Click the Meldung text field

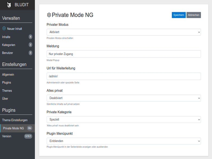(x=124, y=54)
